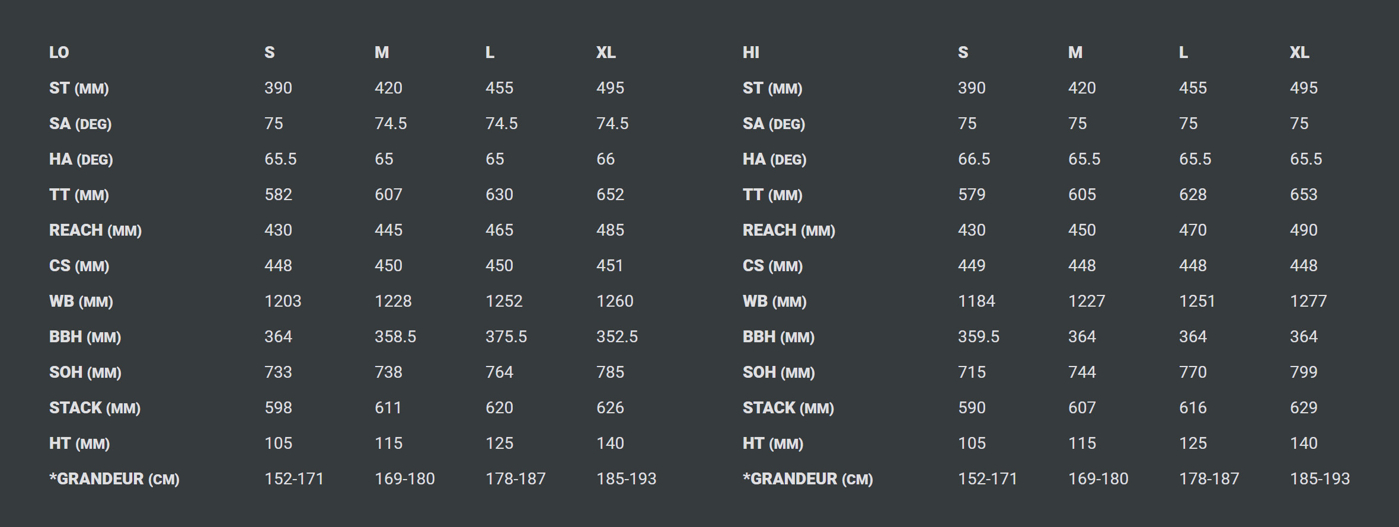Click the HI geometry table header
Screen dimensions: 1399x527
750,53
